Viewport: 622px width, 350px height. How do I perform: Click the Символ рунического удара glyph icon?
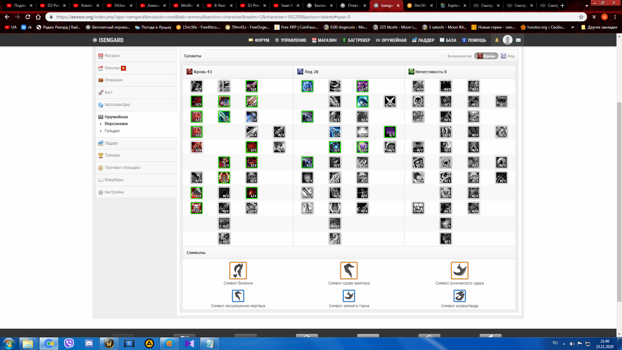click(459, 270)
